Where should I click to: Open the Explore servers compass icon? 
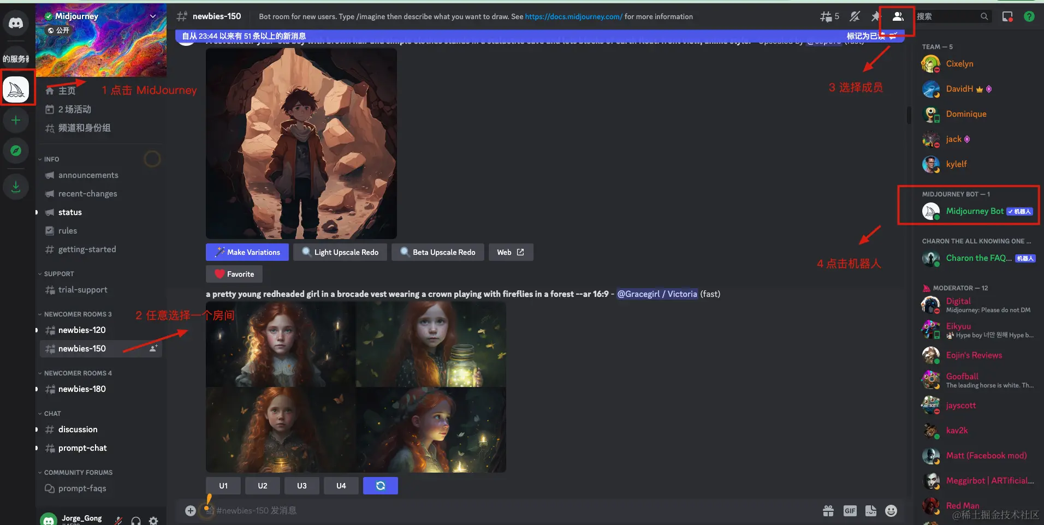pyautogui.click(x=16, y=151)
